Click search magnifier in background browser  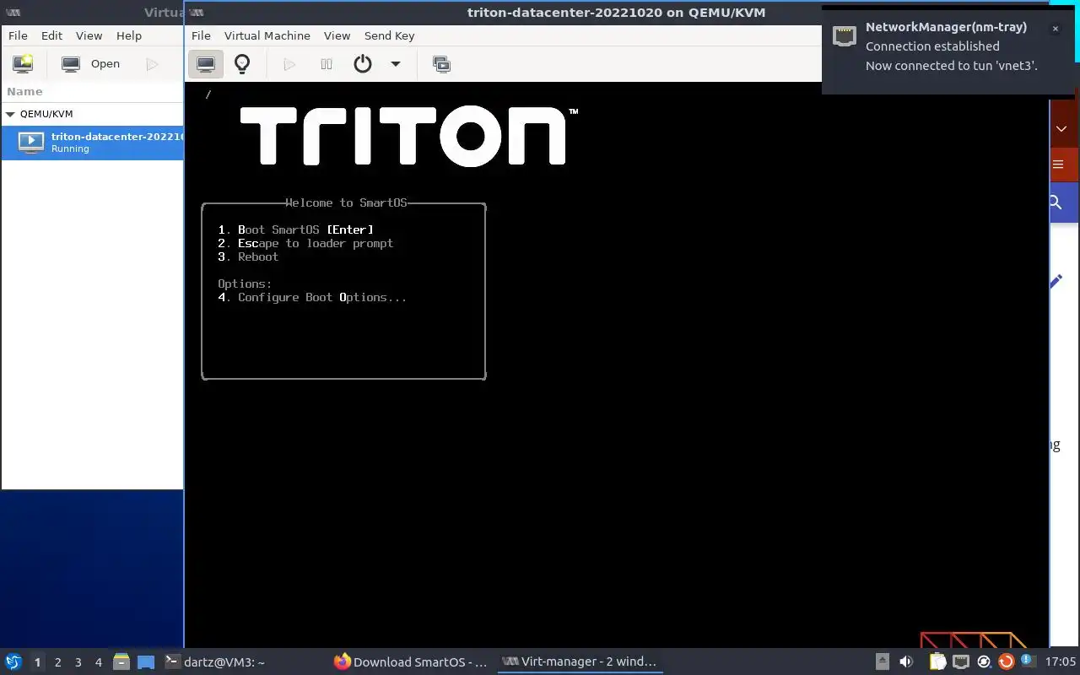(x=1056, y=202)
